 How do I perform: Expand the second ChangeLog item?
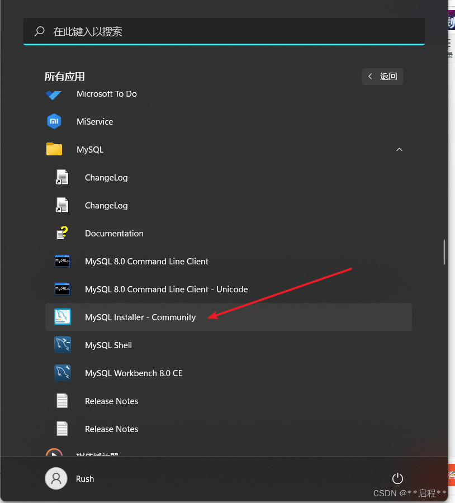106,205
